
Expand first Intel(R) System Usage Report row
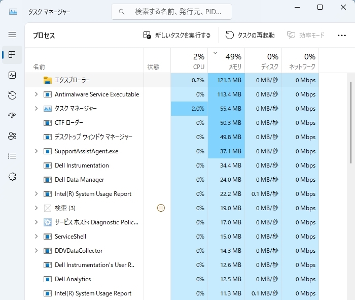tap(36, 194)
